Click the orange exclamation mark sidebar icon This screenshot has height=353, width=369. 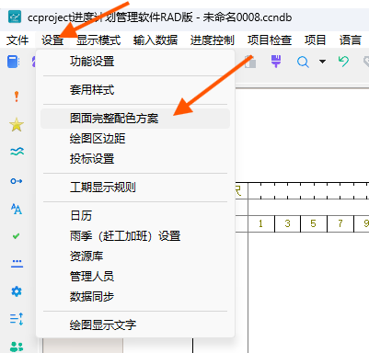click(x=17, y=97)
